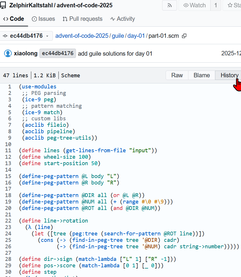The image size is (241, 277).
Task: Click the Issues circle icon
Action: (34, 19)
